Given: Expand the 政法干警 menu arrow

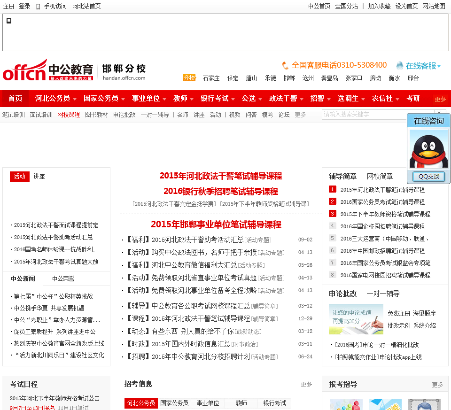Looking at the screenshot, I should tap(302, 99).
